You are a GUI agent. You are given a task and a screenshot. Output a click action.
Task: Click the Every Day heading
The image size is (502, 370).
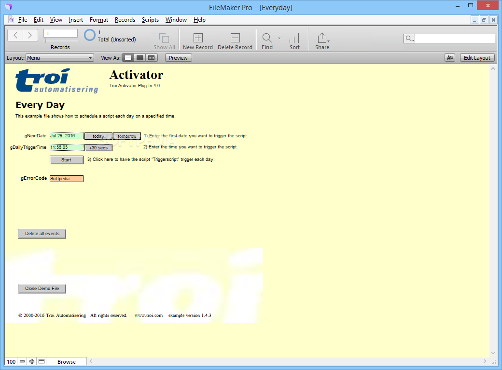[40, 105]
